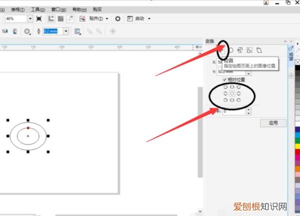Select the center anchor point box
The height and width of the screenshot is (216, 300).
click(232, 93)
